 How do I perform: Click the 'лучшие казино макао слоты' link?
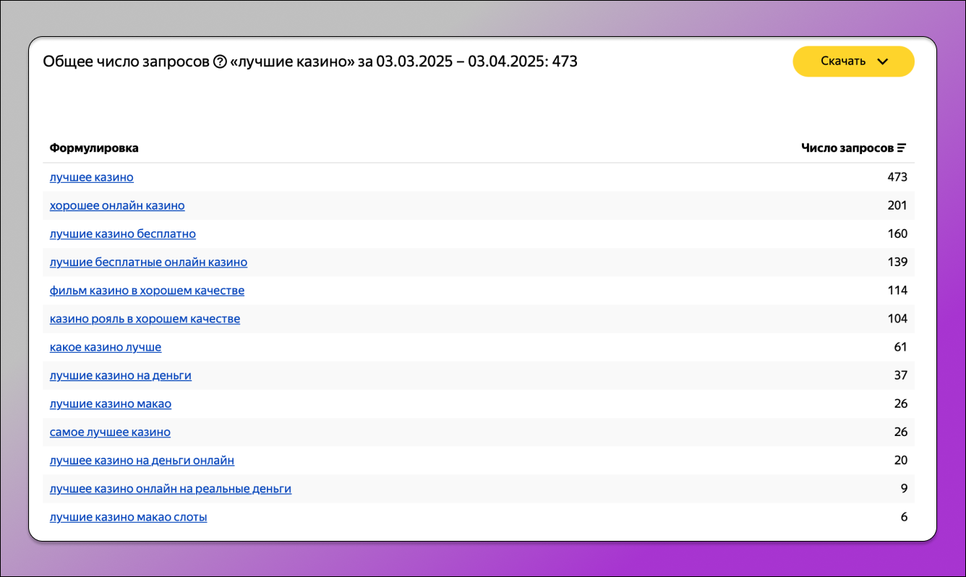click(x=129, y=517)
